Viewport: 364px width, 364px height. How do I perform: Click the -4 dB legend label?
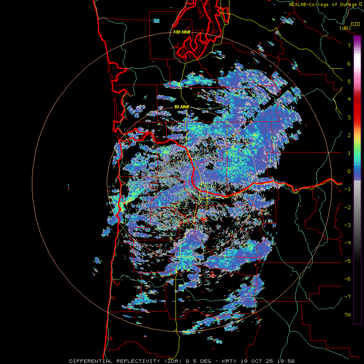point(347,243)
